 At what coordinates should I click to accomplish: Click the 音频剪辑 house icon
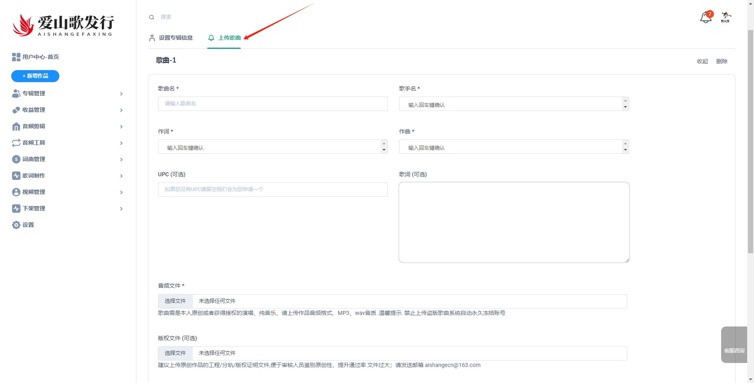16,126
